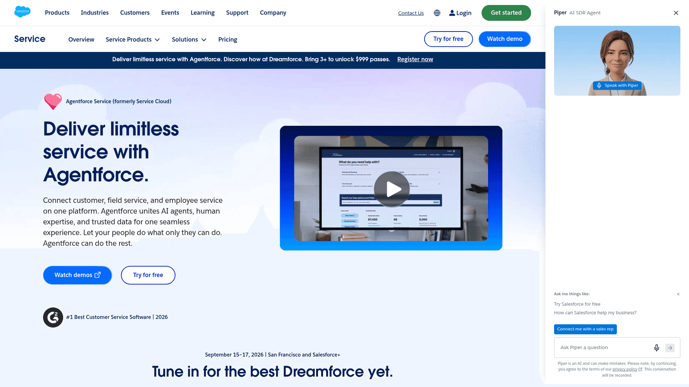This screenshot has height=387, width=689.
Task: Click the microphone icon in Piper input
Action: [x=657, y=348]
